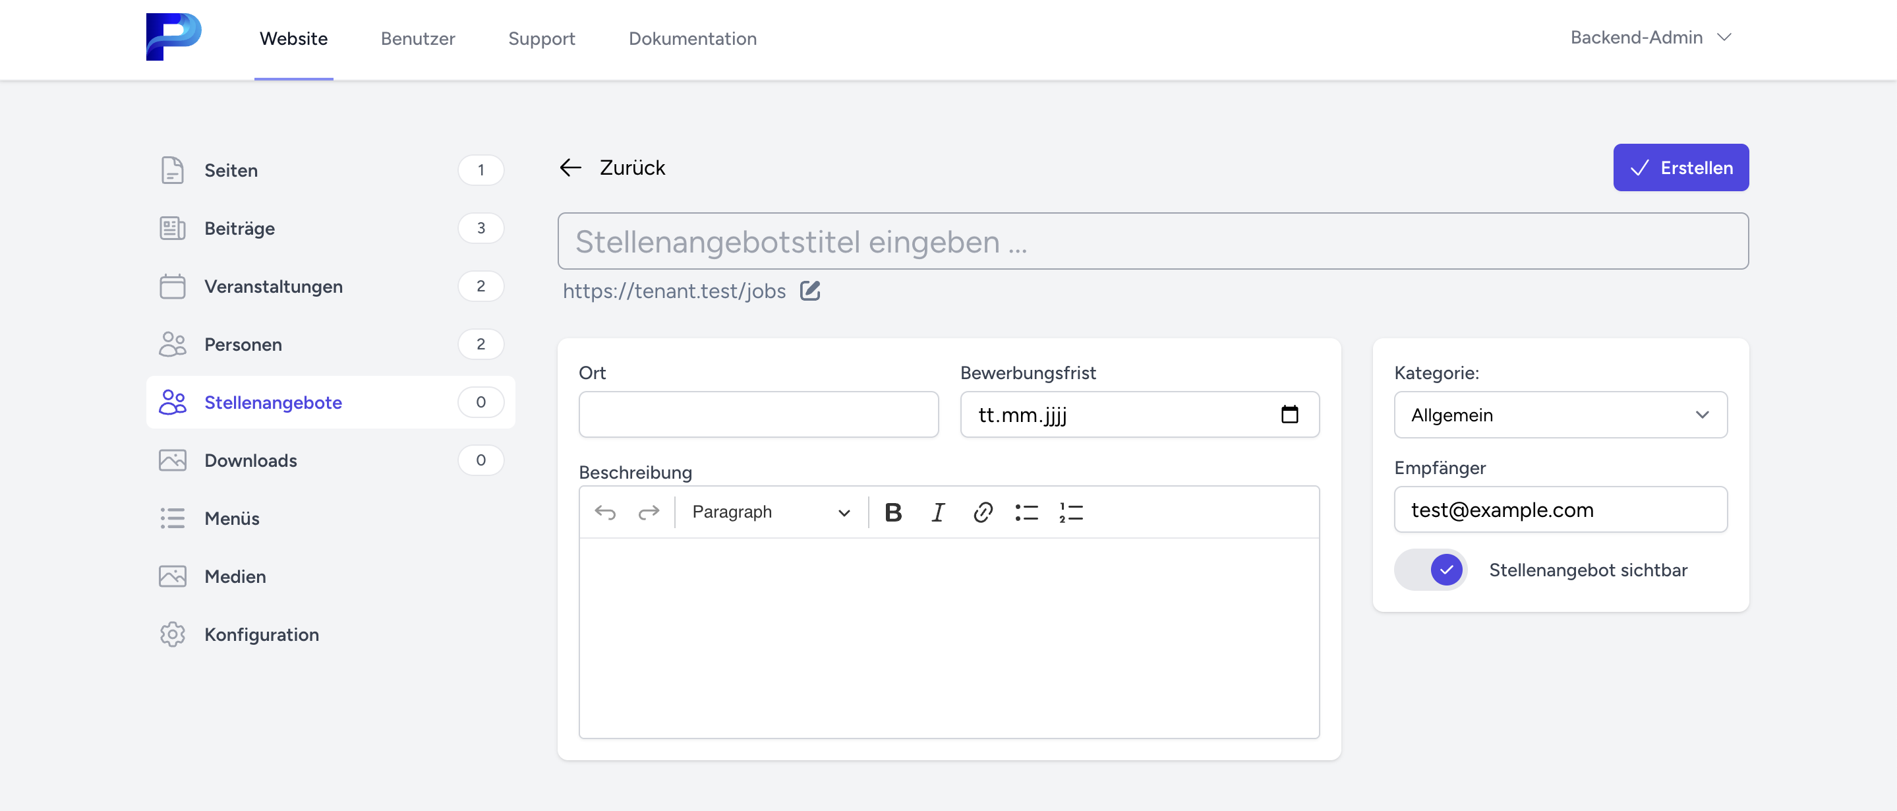Image resolution: width=1897 pixels, height=811 pixels.
Task: Click the Italic formatting icon
Action: 937,512
